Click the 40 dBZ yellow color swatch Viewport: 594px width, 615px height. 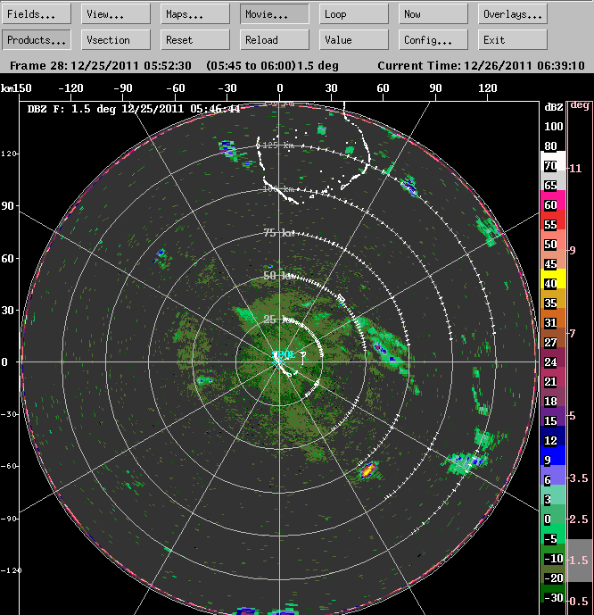pyautogui.click(x=553, y=278)
